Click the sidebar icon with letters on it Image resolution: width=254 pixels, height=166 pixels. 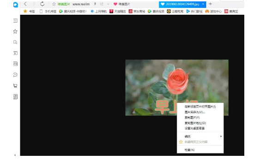[15, 64]
